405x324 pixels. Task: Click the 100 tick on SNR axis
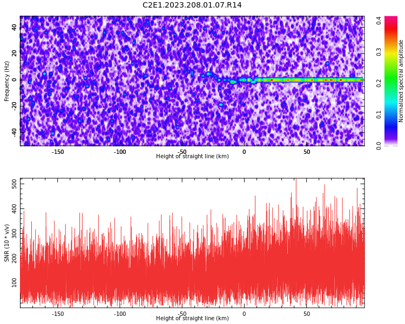pyautogui.click(x=15, y=282)
